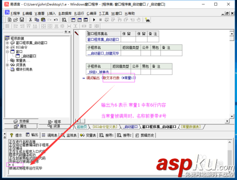Viewport: 237px width, 180px height.
Task: Click the align top layout icon
Action: [28, 26]
